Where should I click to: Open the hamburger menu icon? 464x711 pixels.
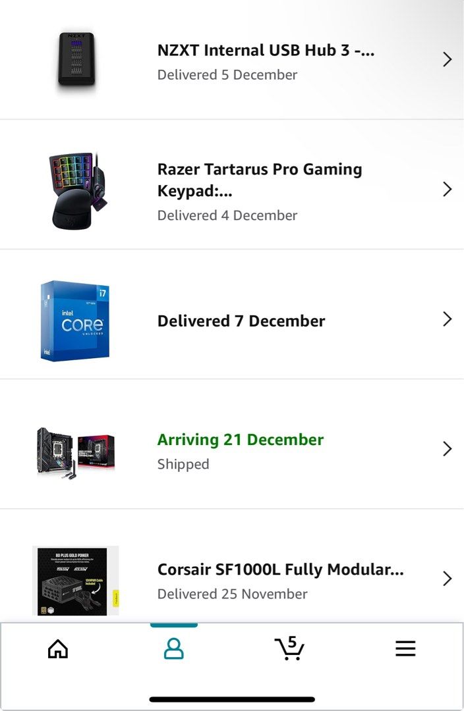[x=405, y=648]
